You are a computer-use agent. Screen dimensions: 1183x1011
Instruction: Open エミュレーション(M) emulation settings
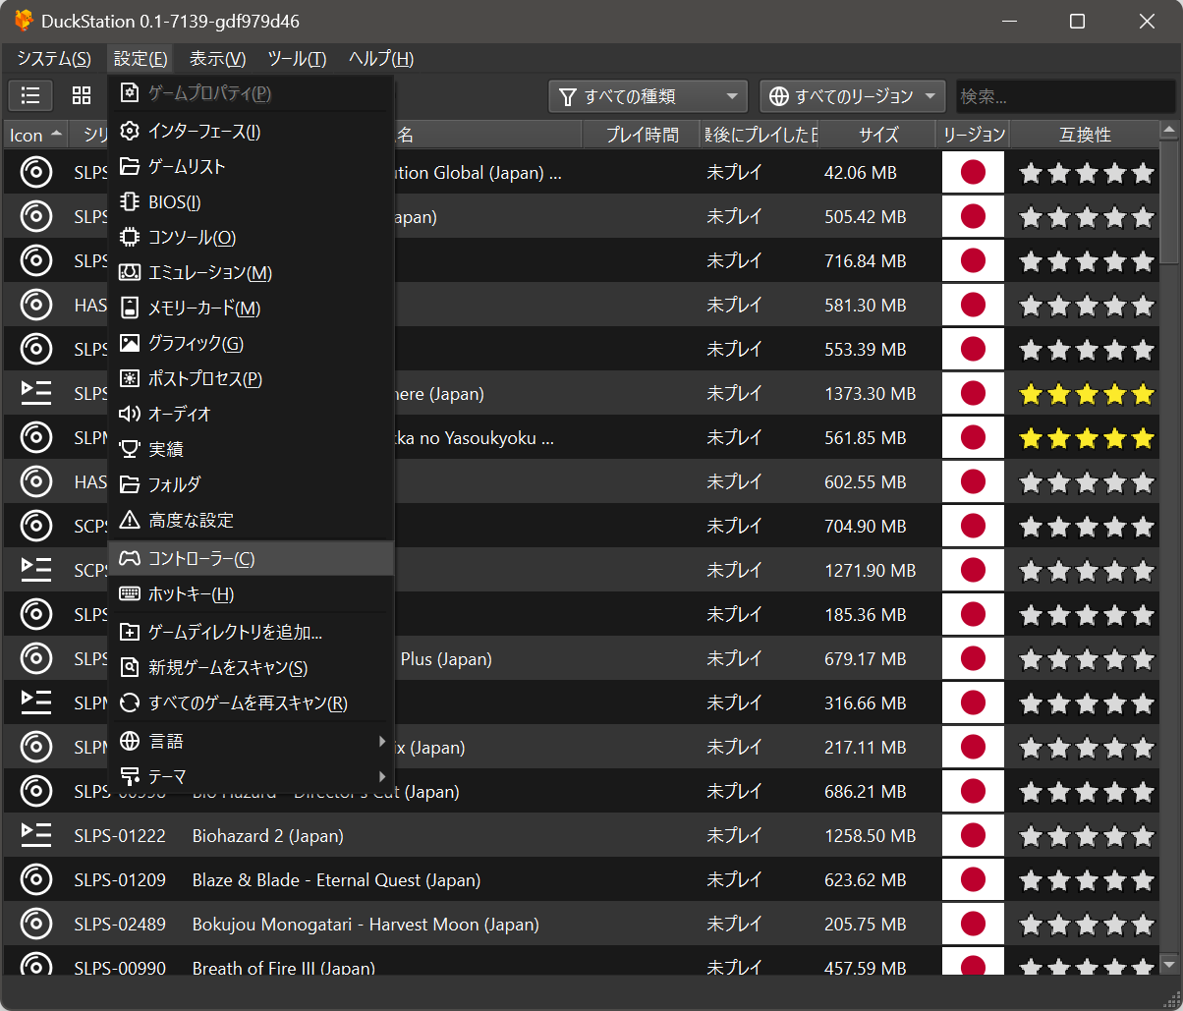click(251, 272)
